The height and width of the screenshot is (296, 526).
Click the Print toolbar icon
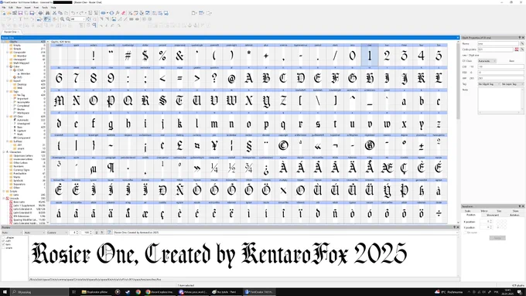40,13
